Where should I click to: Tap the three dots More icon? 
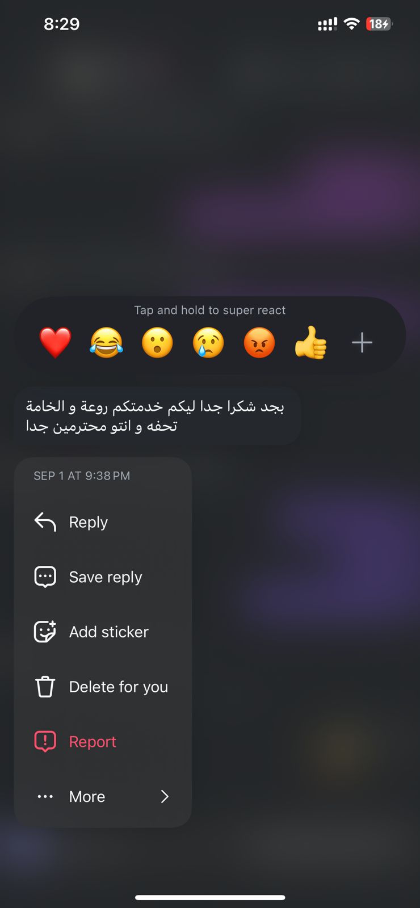[x=45, y=797]
